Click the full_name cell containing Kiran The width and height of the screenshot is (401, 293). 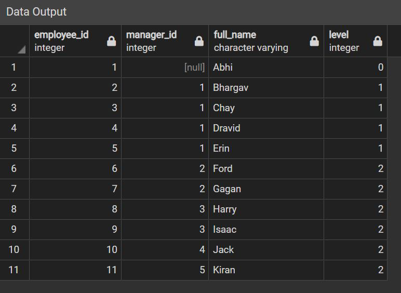266,270
